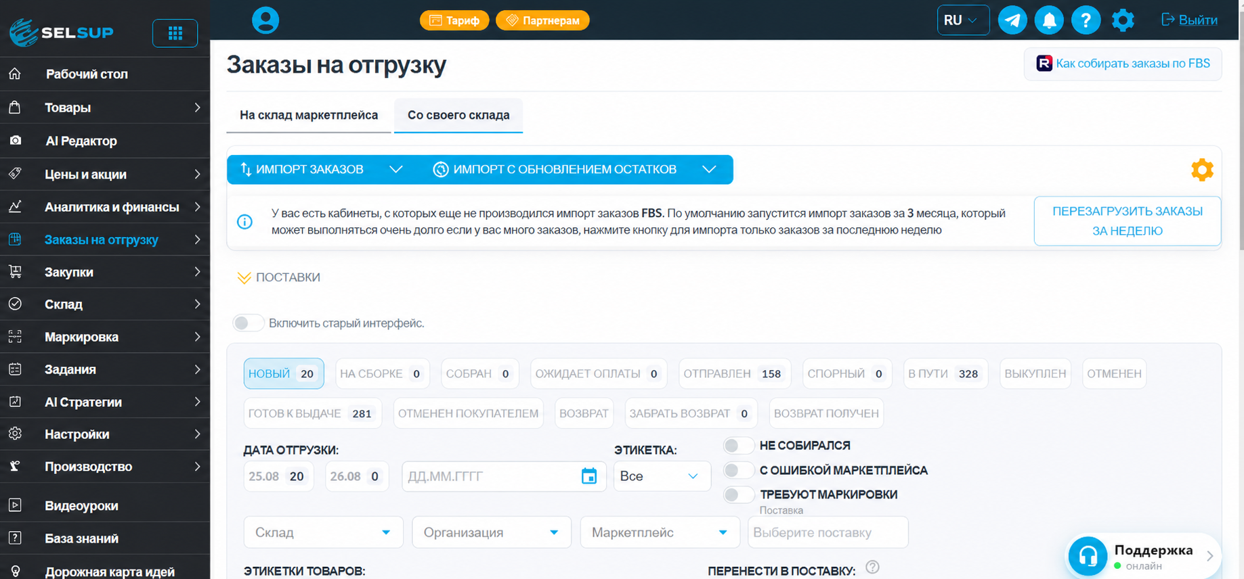Viewport: 1244px width, 579px height.
Task: Expand Импорт с обновлением остатков arrow
Action: (x=709, y=169)
